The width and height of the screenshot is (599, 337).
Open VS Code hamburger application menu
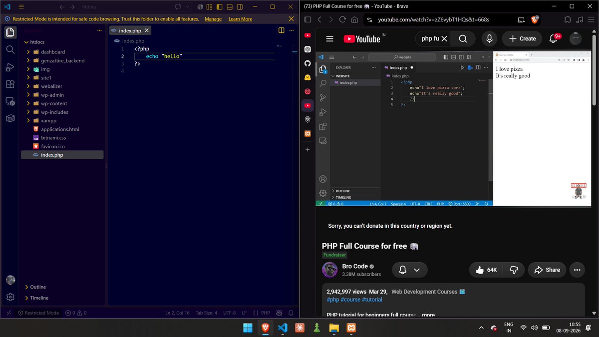coord(22,7)
